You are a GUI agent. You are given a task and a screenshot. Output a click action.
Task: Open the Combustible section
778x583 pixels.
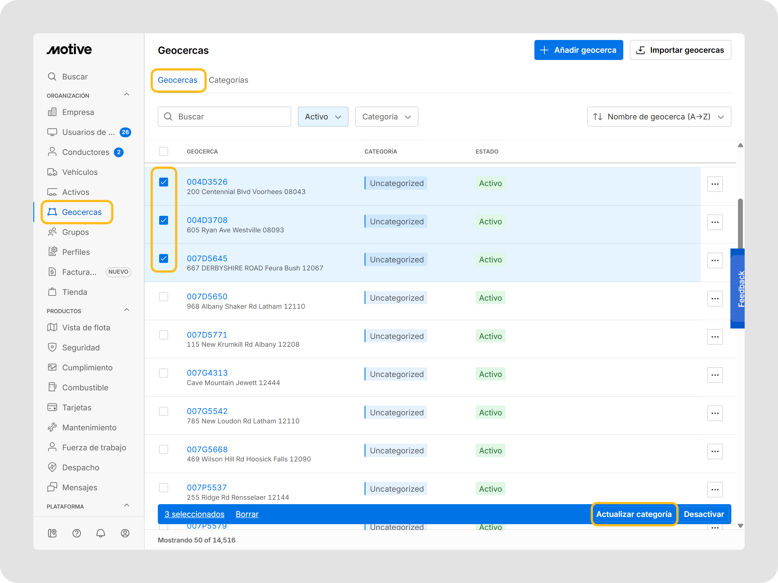[x=85, y=387]
